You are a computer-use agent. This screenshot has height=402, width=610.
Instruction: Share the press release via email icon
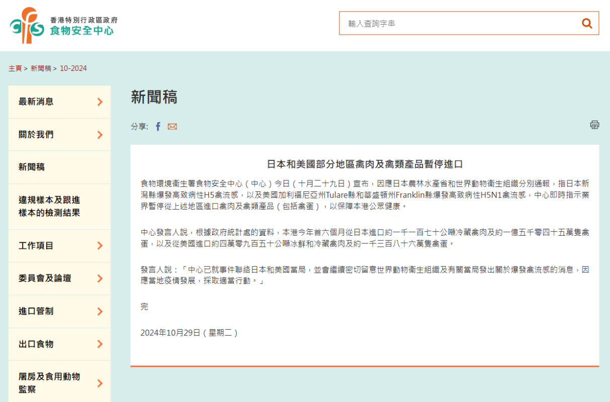tap(172, 127)
